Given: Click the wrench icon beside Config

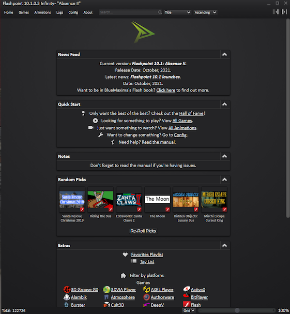Looking at the screenshot, I should coord(101,135).
